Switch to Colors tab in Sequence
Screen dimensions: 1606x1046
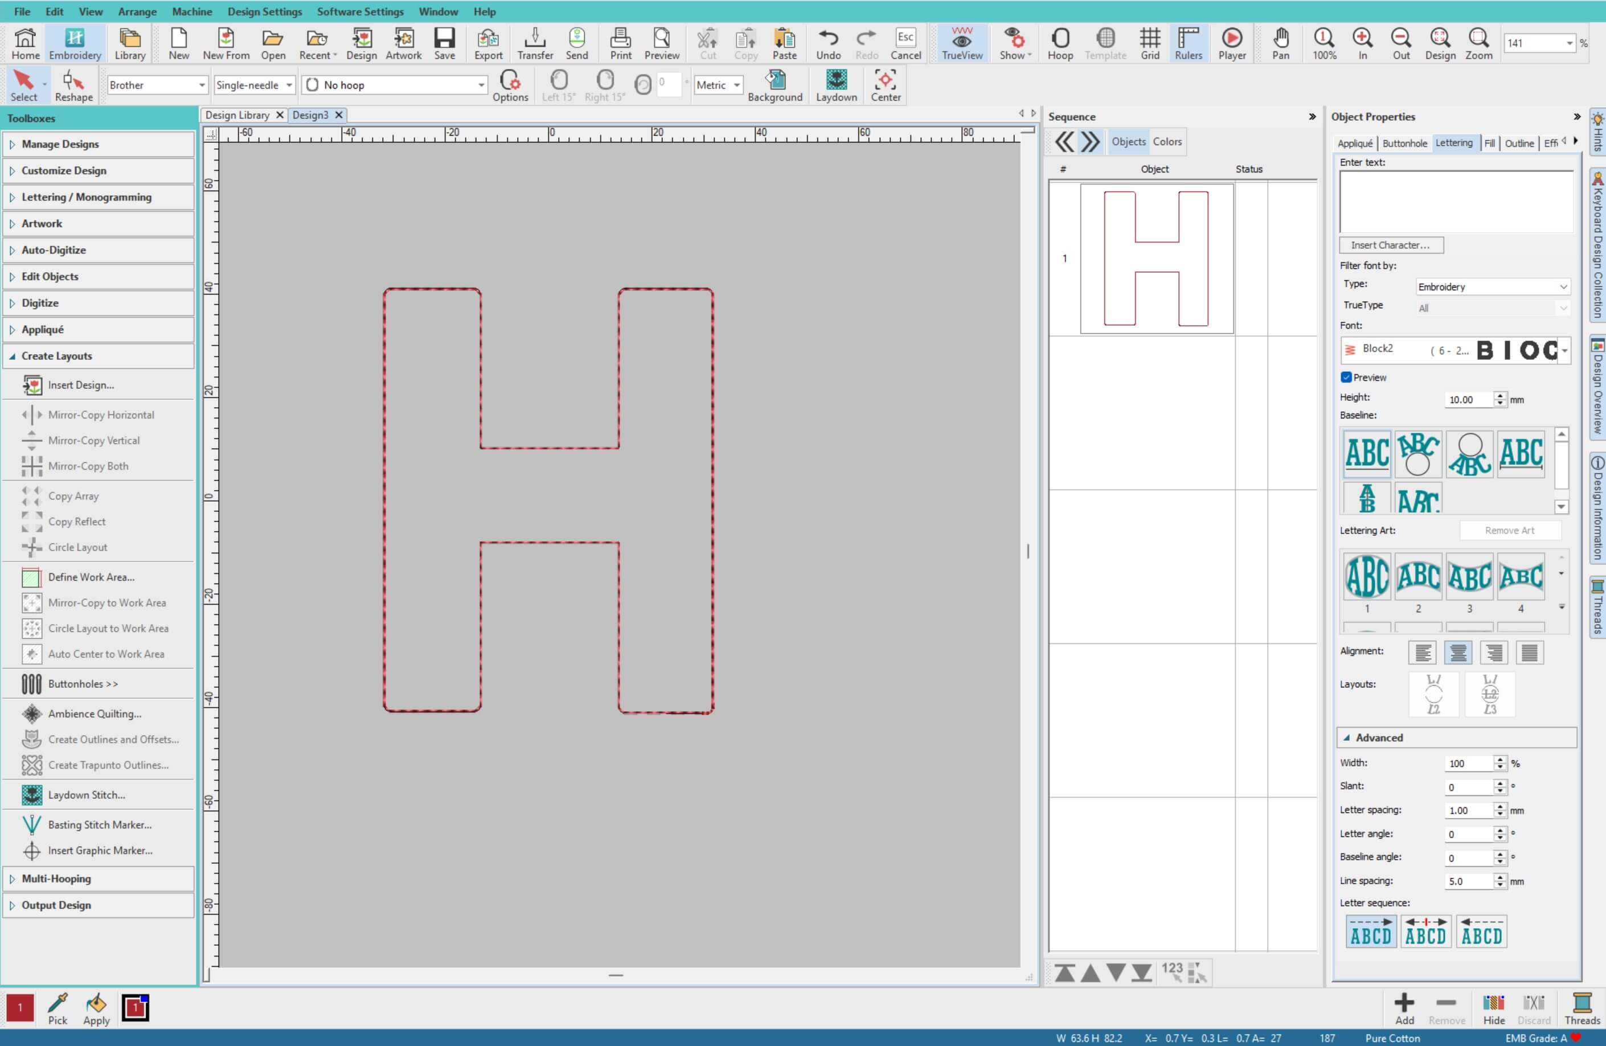1167,142
